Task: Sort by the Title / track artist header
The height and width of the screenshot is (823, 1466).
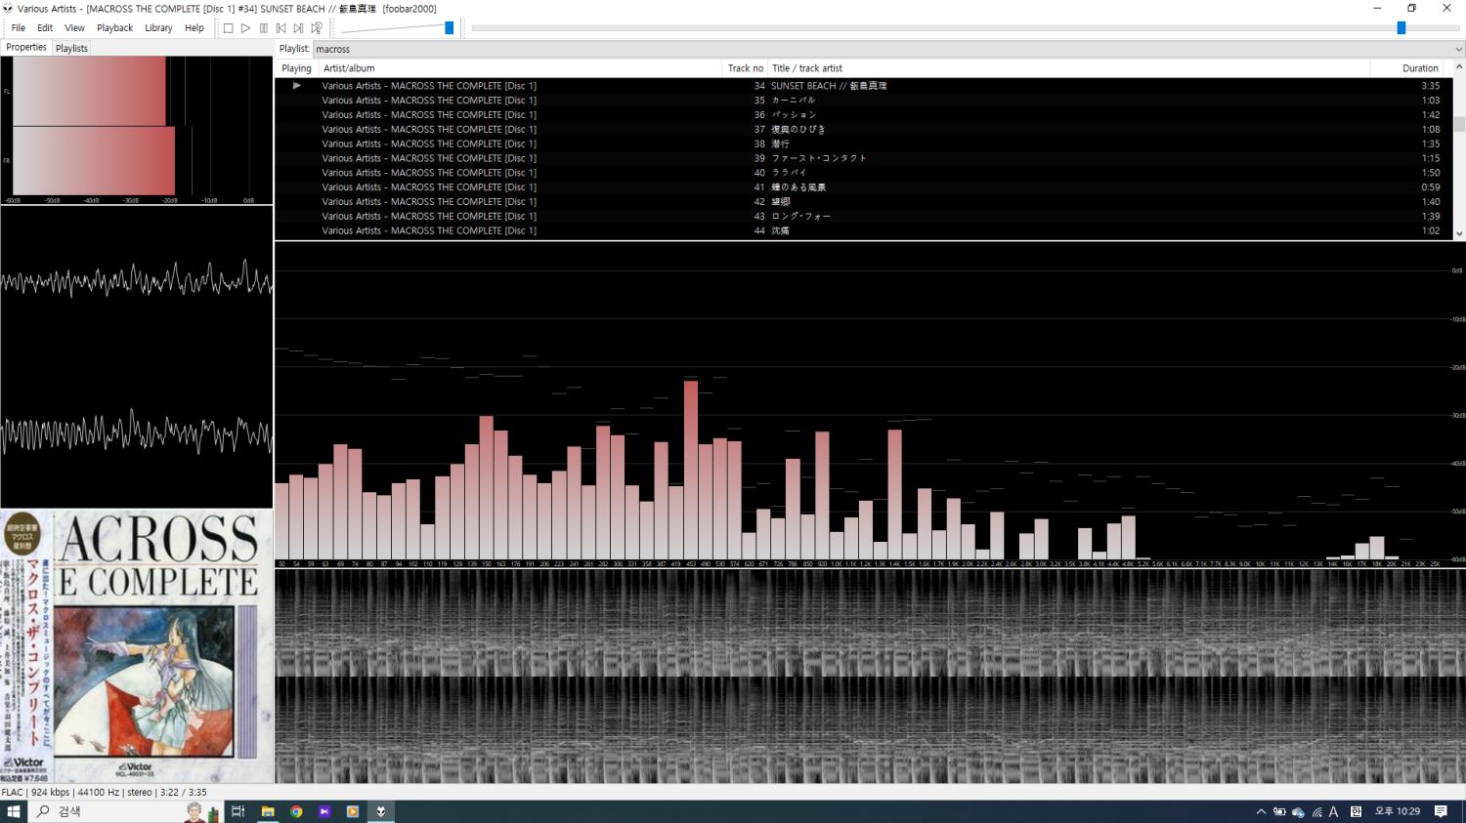Action: click(1068, 68)
